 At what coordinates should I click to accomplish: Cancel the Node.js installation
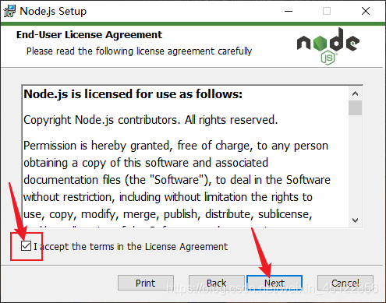[345, 283]
